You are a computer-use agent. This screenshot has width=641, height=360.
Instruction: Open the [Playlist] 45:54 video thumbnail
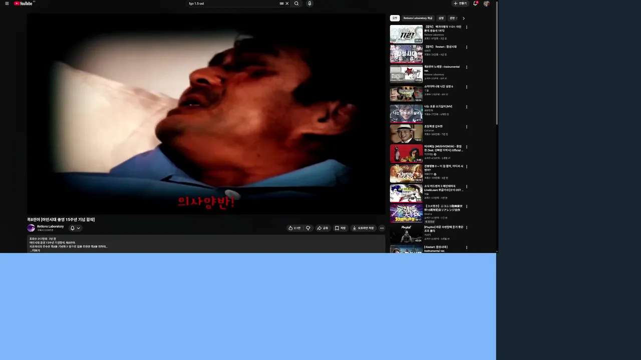click(406, 233)
